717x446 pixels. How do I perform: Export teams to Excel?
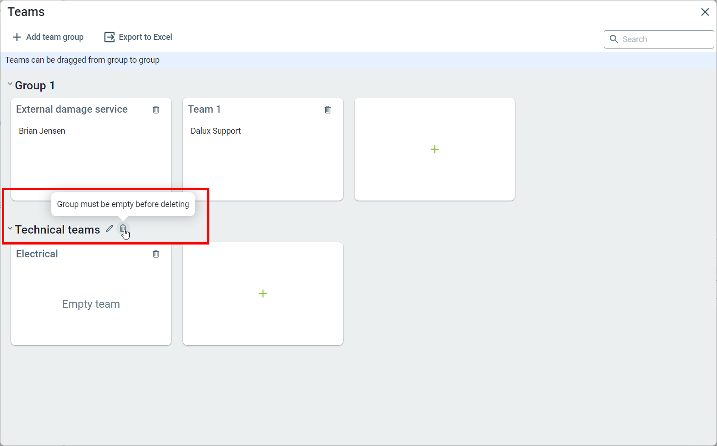138,37
